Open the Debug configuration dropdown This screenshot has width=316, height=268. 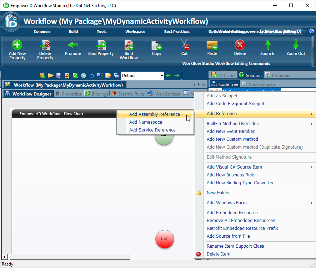coord(162,76)
